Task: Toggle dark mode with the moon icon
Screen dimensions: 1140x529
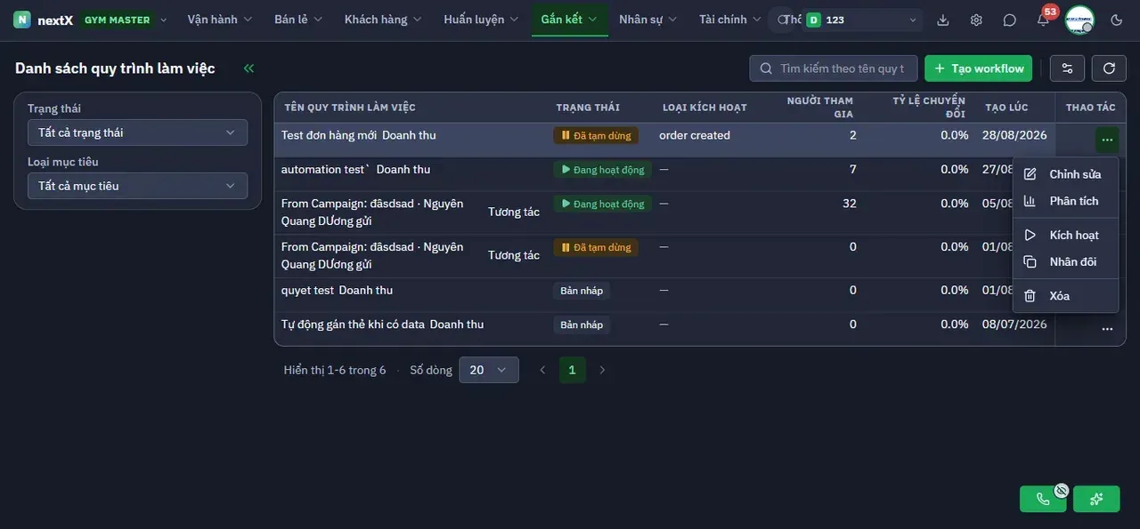Action: click(x=1117, y=20)
